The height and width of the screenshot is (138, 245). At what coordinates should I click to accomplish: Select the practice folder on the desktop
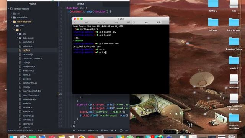[x=234, y=61]
